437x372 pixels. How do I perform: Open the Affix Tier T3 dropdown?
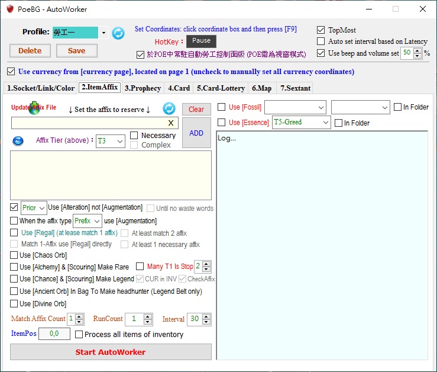click(x=120, y=142)
